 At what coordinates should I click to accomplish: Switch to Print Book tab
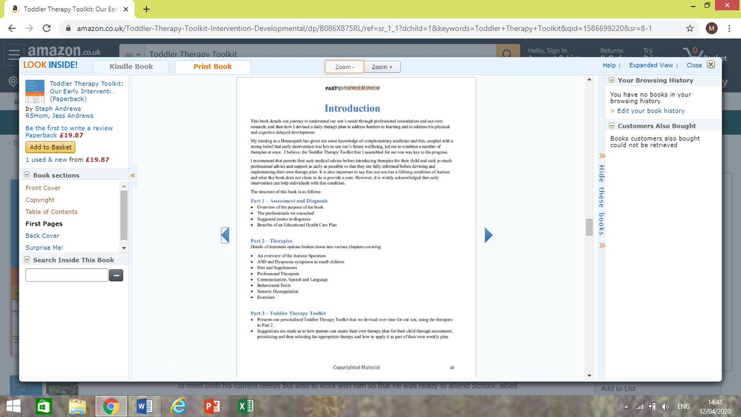[212, 66]
